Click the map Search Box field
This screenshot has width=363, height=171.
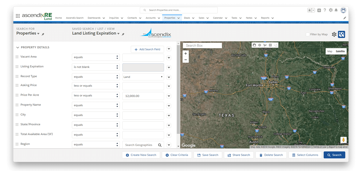202,46
